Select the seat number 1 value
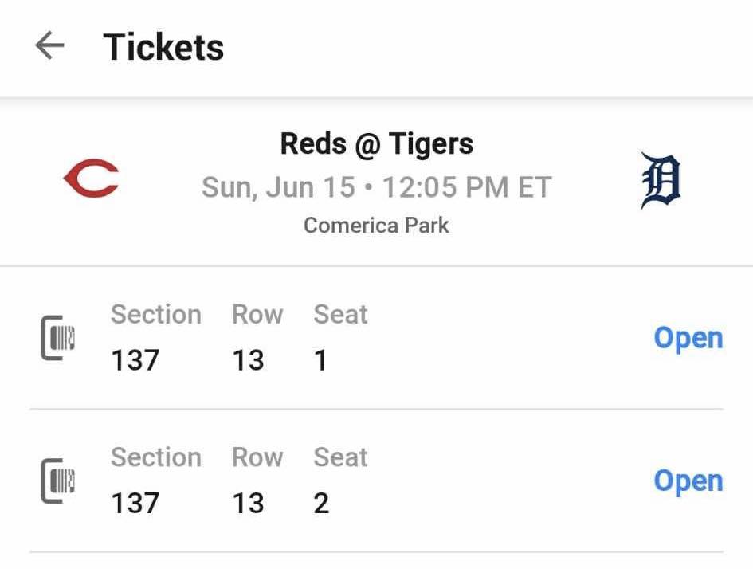 pos(321,360)
